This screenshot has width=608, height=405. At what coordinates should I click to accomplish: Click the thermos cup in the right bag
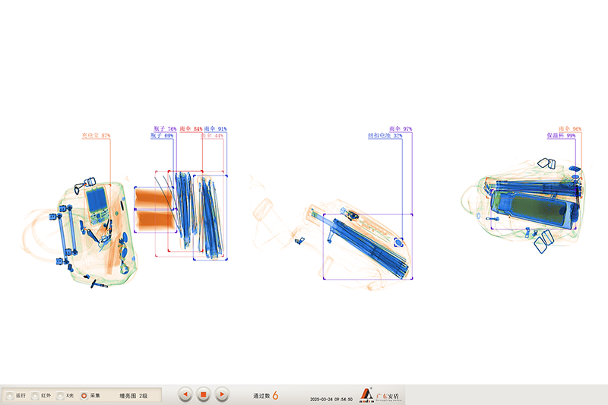click(534, 210)
